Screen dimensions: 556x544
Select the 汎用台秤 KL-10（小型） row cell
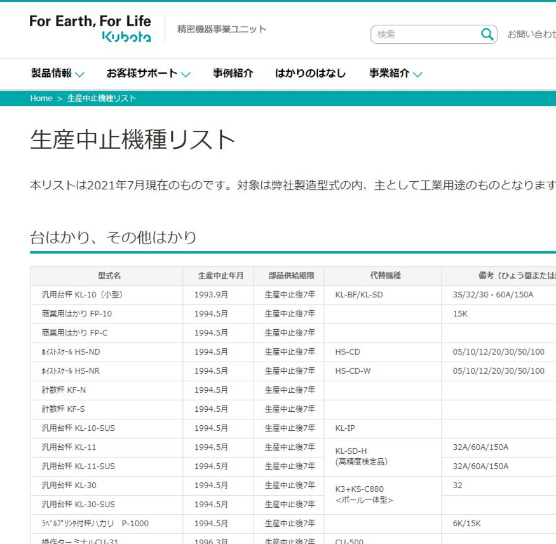tap(82, 295)
